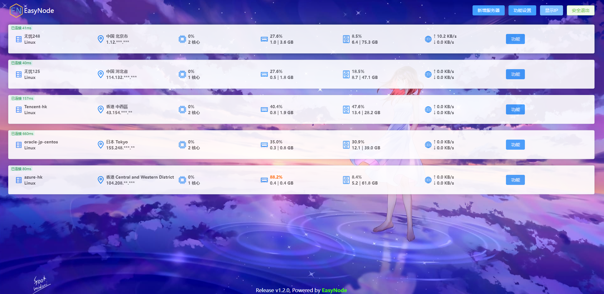The width and height of the screenshot is (604, 294).
Task: Click CPU chip icon in 无忧125 row
Action: [x=182, y=75]
